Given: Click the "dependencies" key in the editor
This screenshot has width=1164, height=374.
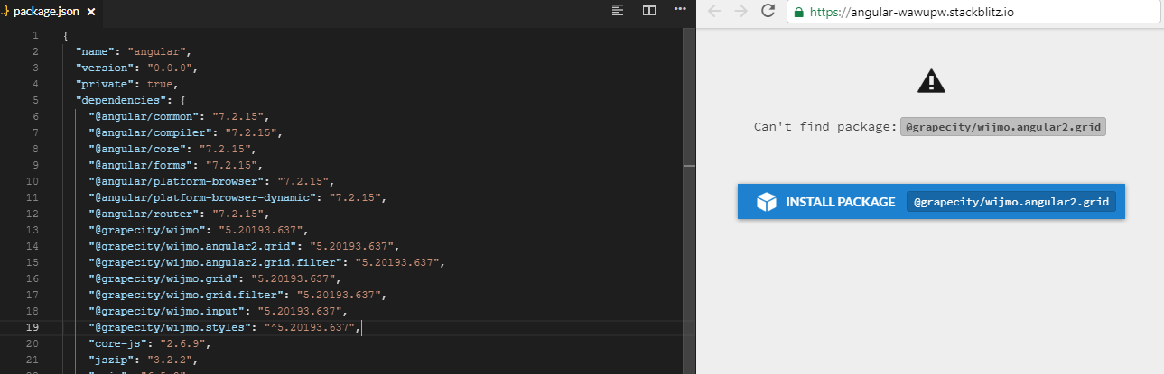Looking at the screenshot, I should 121,100.
